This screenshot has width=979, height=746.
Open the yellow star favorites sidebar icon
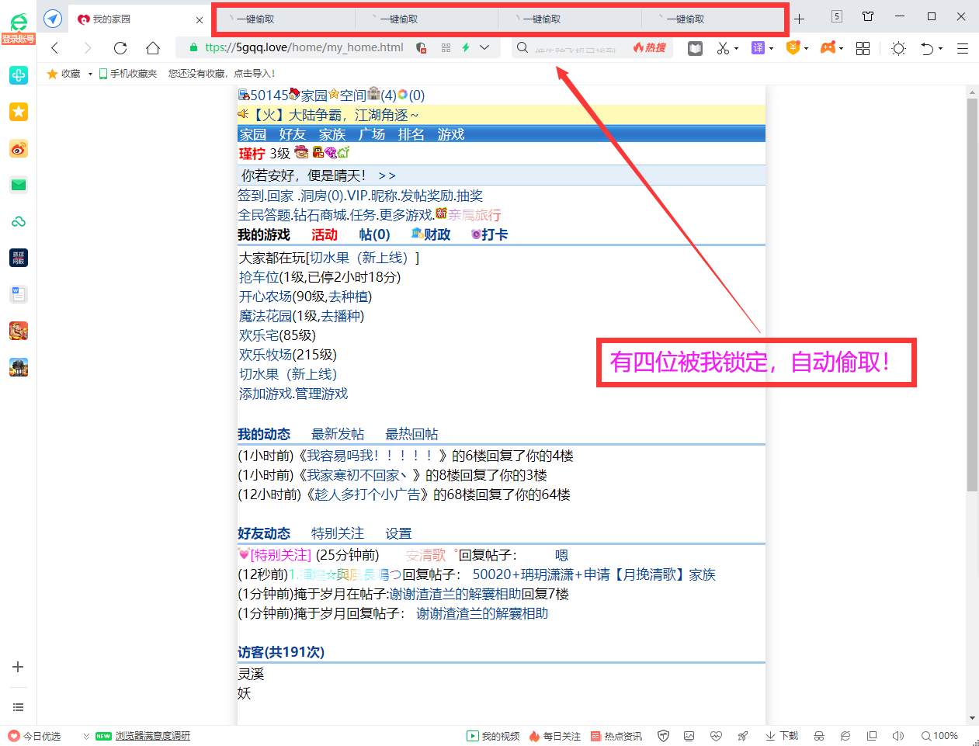tap(19, 112)
